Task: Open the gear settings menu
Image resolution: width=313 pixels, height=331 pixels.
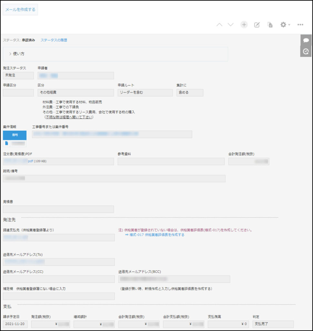Action: [284, 25]
